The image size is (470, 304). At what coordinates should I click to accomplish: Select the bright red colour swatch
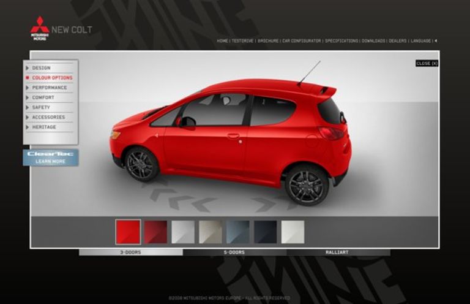coord(128,232)
